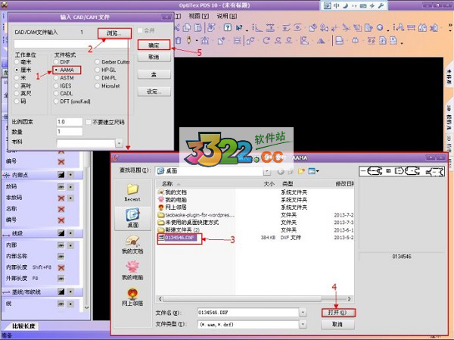Click the pen nib tool icon
Screen dimensions: 454x340
(x=189, y=40)
